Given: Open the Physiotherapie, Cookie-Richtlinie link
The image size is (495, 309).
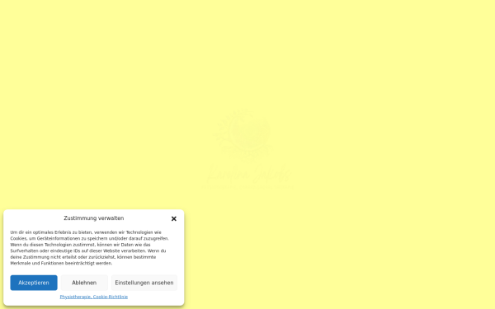Looking at the screenshot, I should pos(94,297).
